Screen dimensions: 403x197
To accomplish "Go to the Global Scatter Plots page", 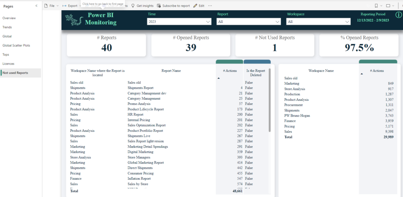I will [x=16, y=46].
